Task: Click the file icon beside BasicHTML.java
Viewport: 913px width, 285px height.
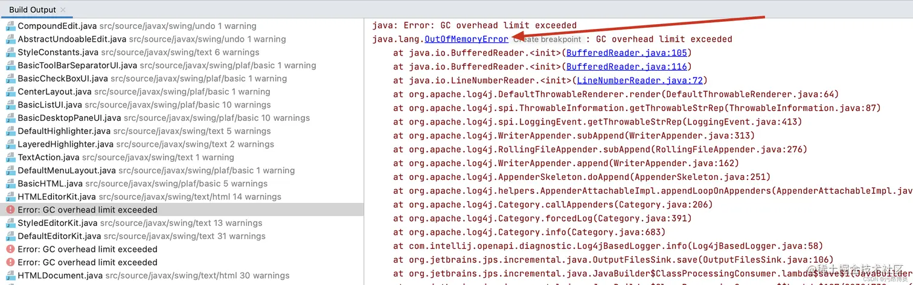Action: point(10,184)
